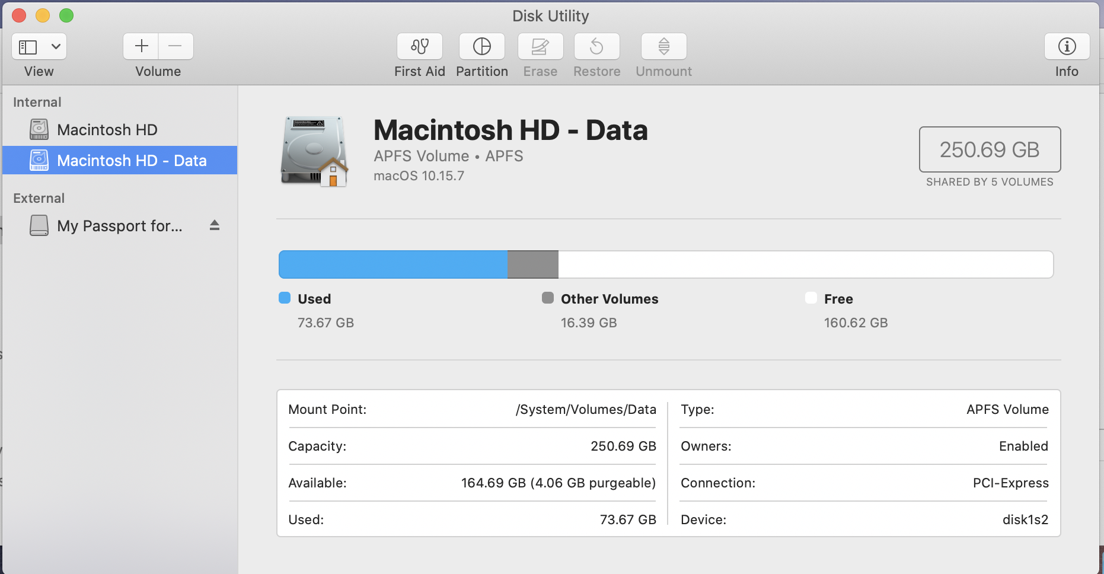Click the macOS 10.15.7 version text
This screenshot has height=574, width=1104.
click(x=419, y=176)
